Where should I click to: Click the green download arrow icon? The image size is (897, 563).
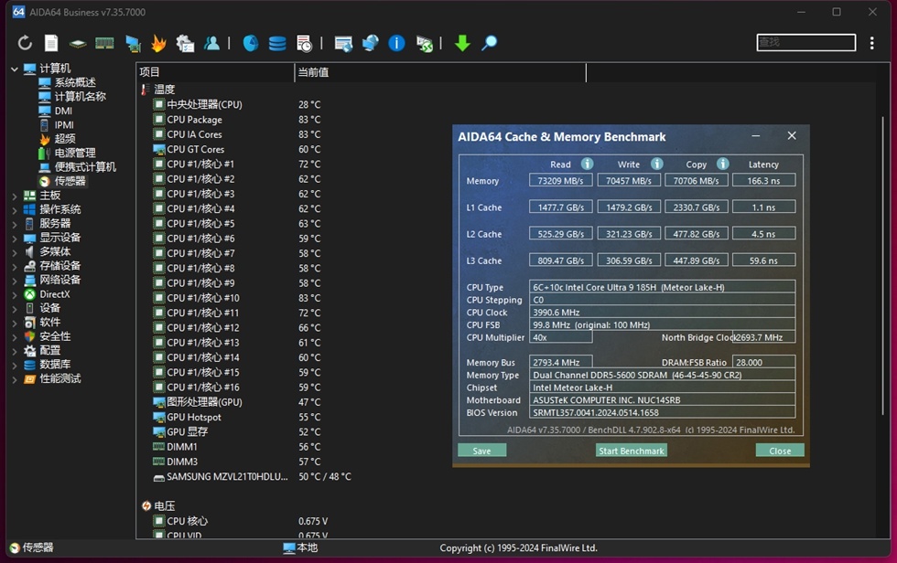[x=462, y=43]
